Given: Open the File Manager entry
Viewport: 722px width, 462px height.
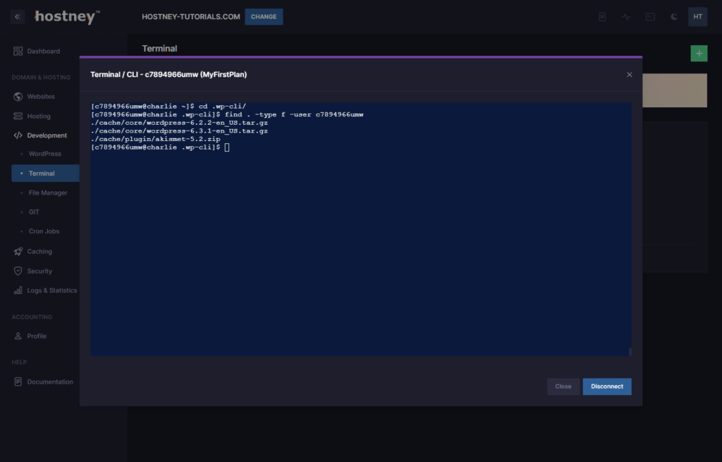Looking at the screenshot, I should [47, 192].
